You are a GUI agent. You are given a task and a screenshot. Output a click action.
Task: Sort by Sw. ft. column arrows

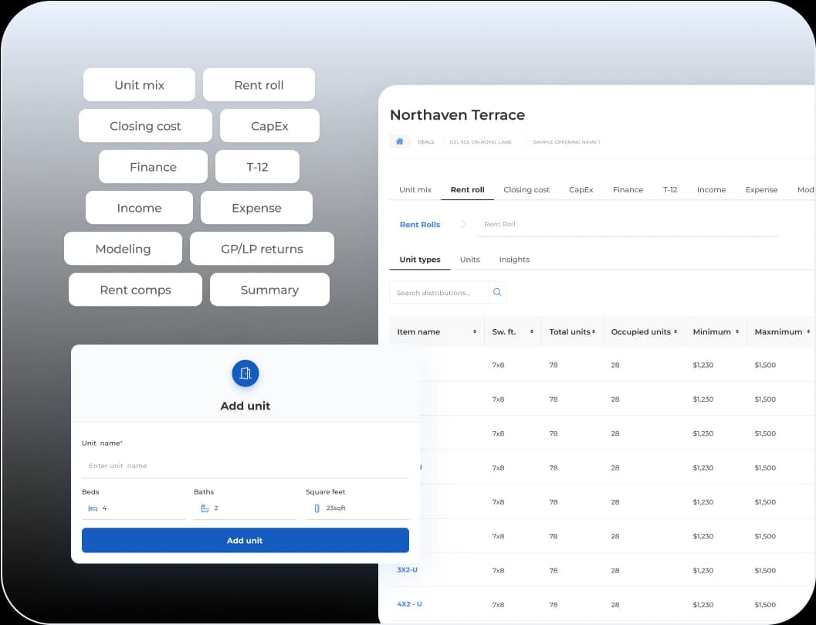(532, 332)
